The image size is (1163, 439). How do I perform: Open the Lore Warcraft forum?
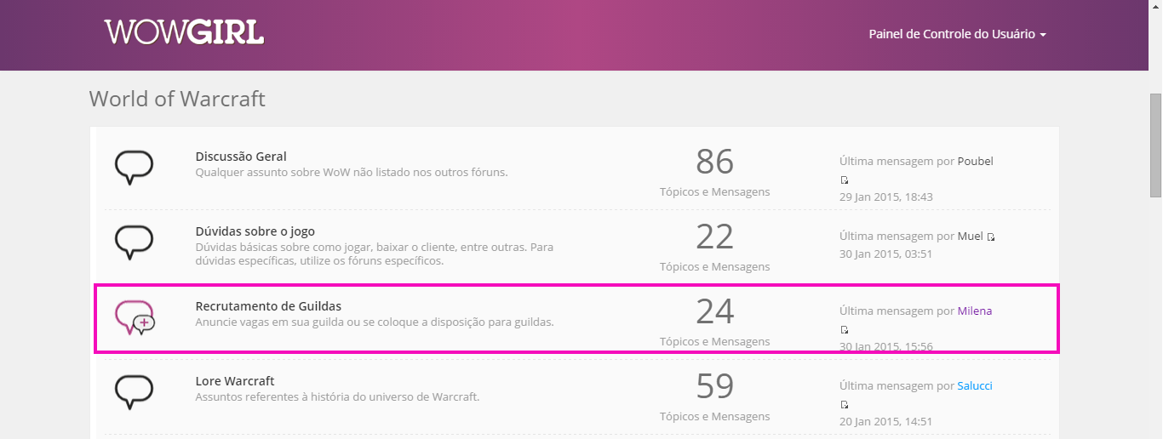[x=235, y=381]
